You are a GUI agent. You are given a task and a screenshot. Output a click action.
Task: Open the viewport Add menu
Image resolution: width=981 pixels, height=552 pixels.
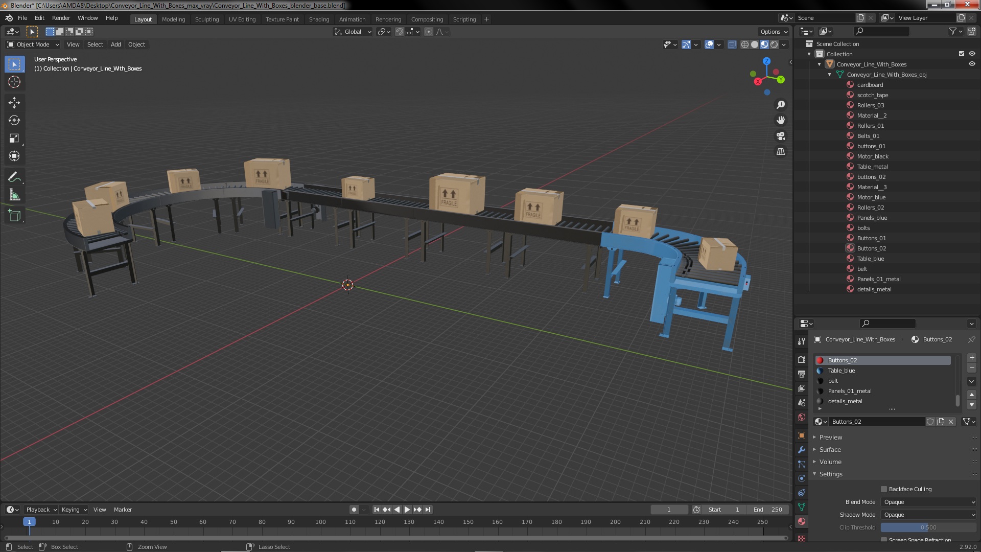(116, 44)
